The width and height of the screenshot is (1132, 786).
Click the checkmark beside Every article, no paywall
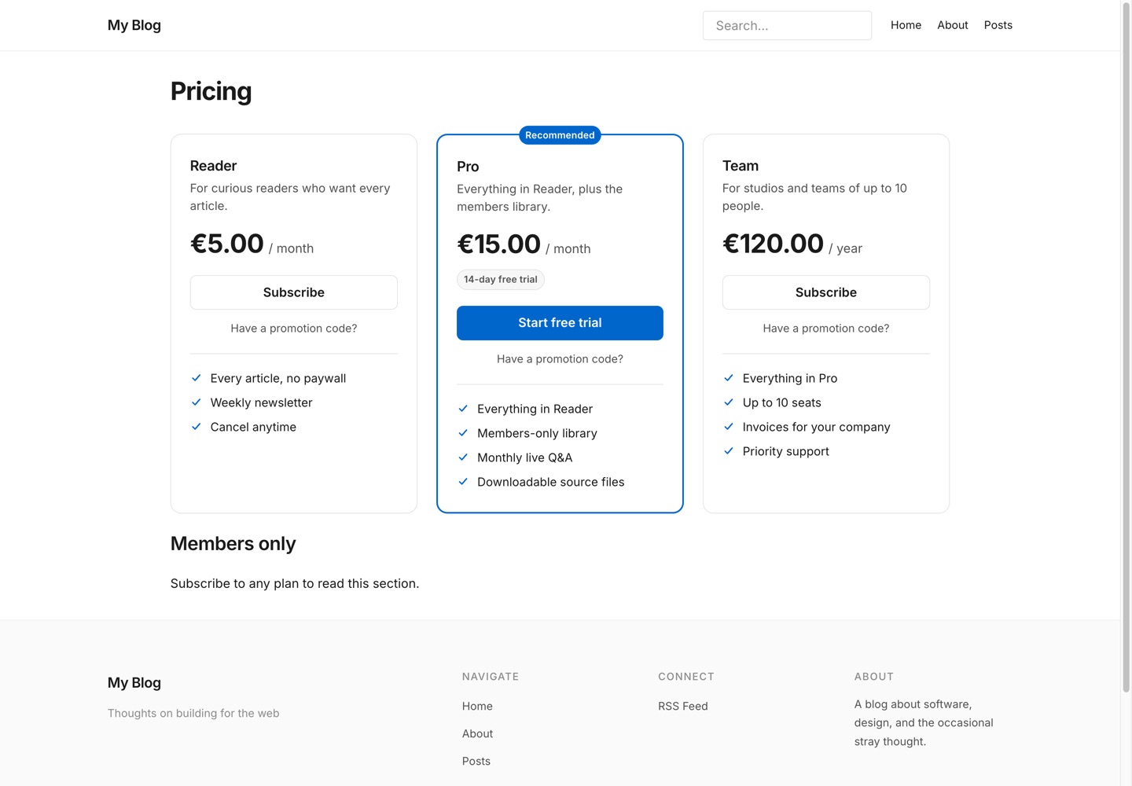197,378
